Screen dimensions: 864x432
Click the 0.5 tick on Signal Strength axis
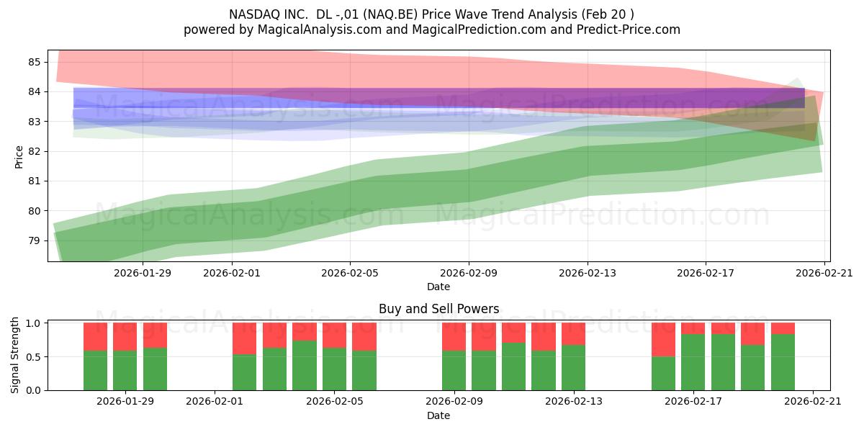(34, 357)
